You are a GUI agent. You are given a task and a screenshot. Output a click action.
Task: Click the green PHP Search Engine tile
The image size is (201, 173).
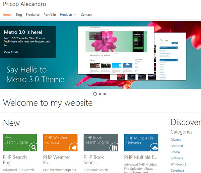[x=20, y=143]
